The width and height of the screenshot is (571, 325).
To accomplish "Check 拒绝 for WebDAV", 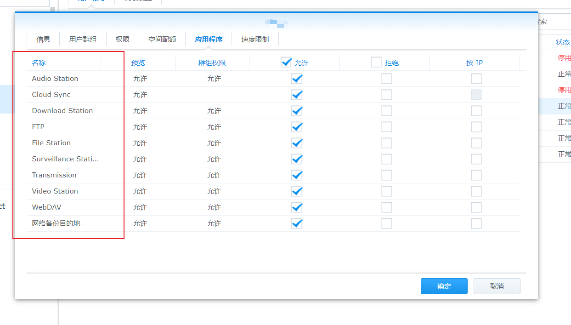I will pos(387,207).
